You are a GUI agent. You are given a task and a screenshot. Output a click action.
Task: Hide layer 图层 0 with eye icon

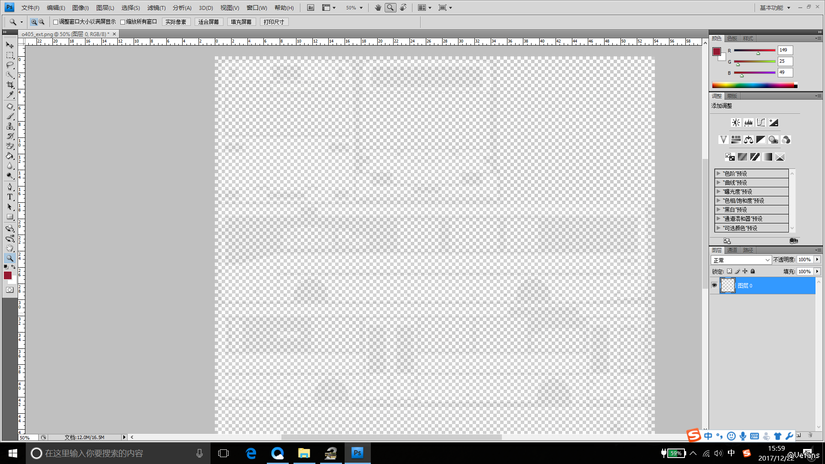(714, 285)
